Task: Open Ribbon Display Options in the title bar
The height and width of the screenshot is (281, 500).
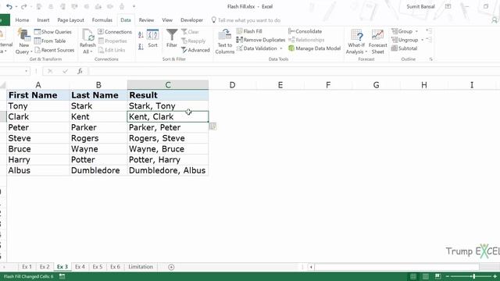Action: coord(448,6)
